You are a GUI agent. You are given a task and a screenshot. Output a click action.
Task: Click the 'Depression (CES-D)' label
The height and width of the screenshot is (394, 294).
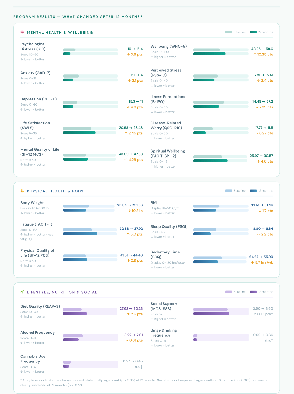pos(38,99)
